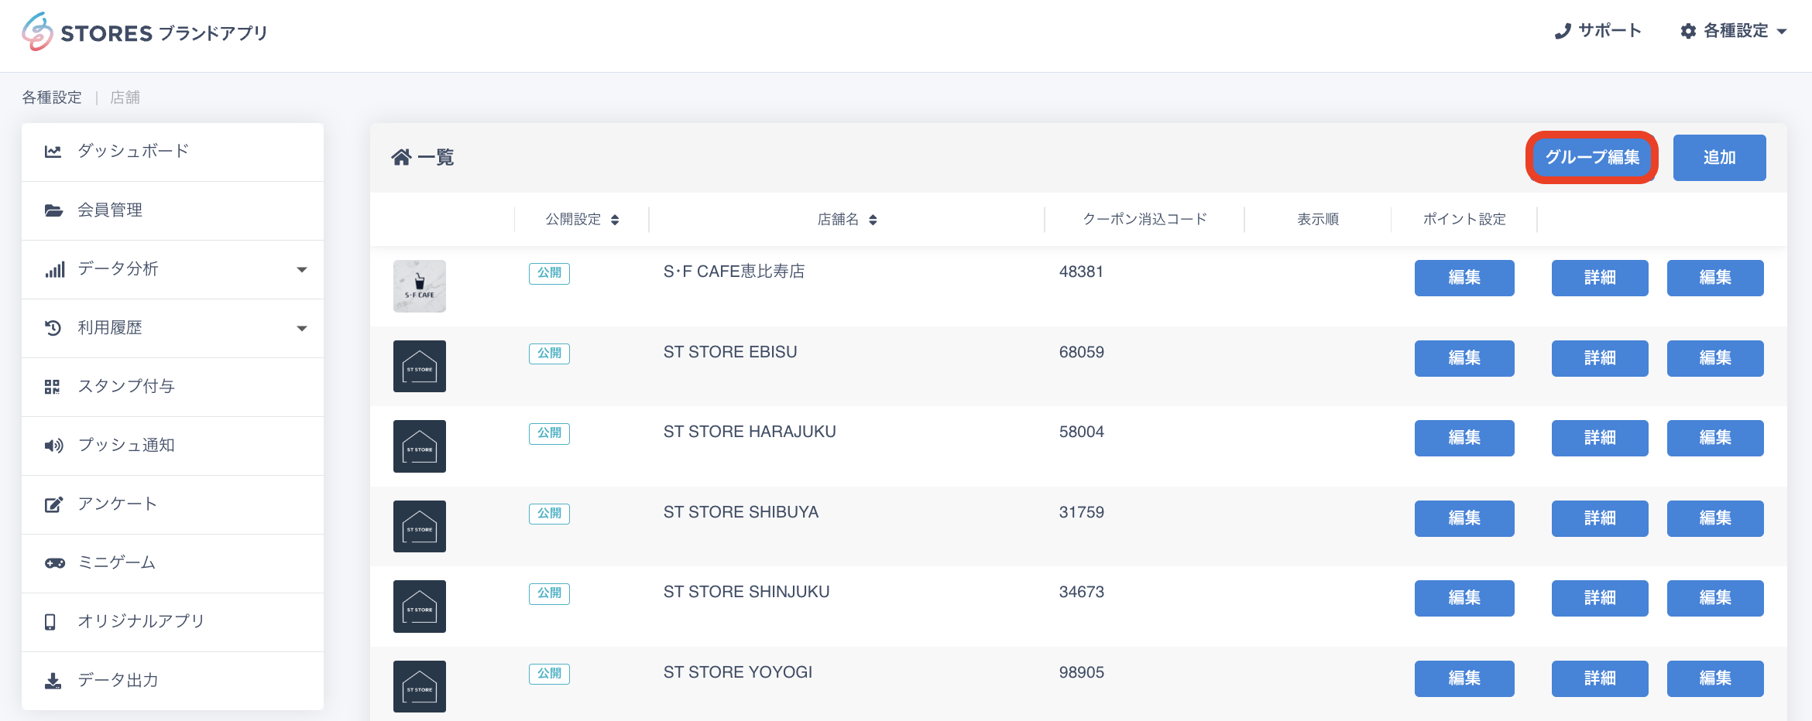Select the stamp QR code icon
Viewport: 1812px width, 721px height.
coord(53,387)
